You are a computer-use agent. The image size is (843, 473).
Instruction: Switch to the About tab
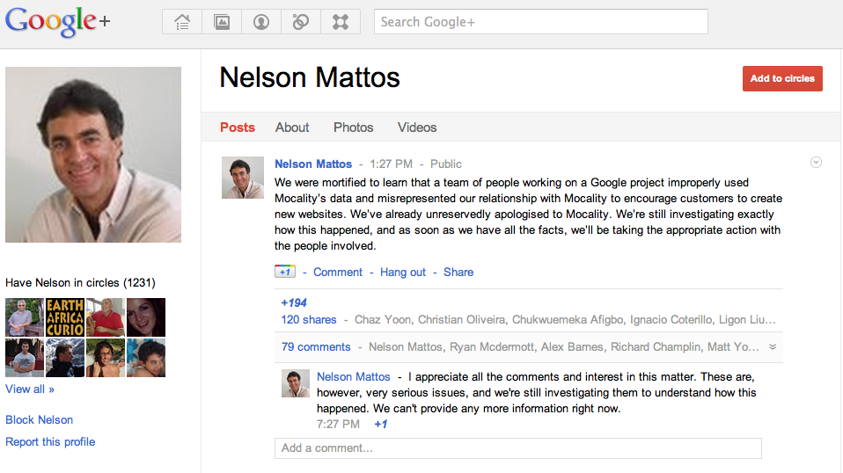click(292, 127)
